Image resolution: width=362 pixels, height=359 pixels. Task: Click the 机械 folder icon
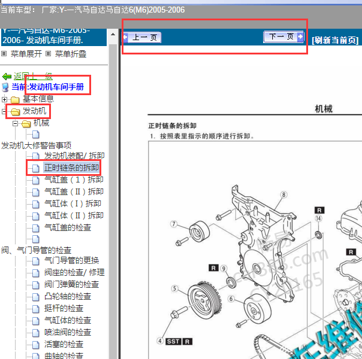point(26,124)
